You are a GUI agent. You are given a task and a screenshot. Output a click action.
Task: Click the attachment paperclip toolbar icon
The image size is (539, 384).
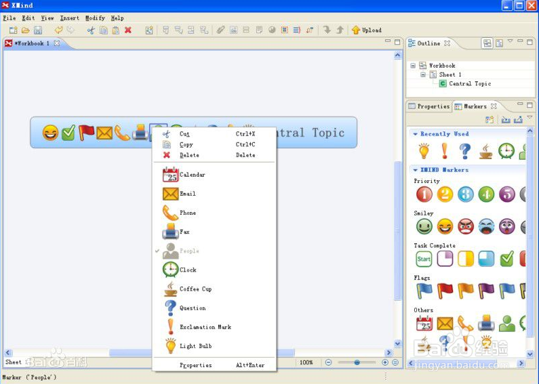pos(220,30)
